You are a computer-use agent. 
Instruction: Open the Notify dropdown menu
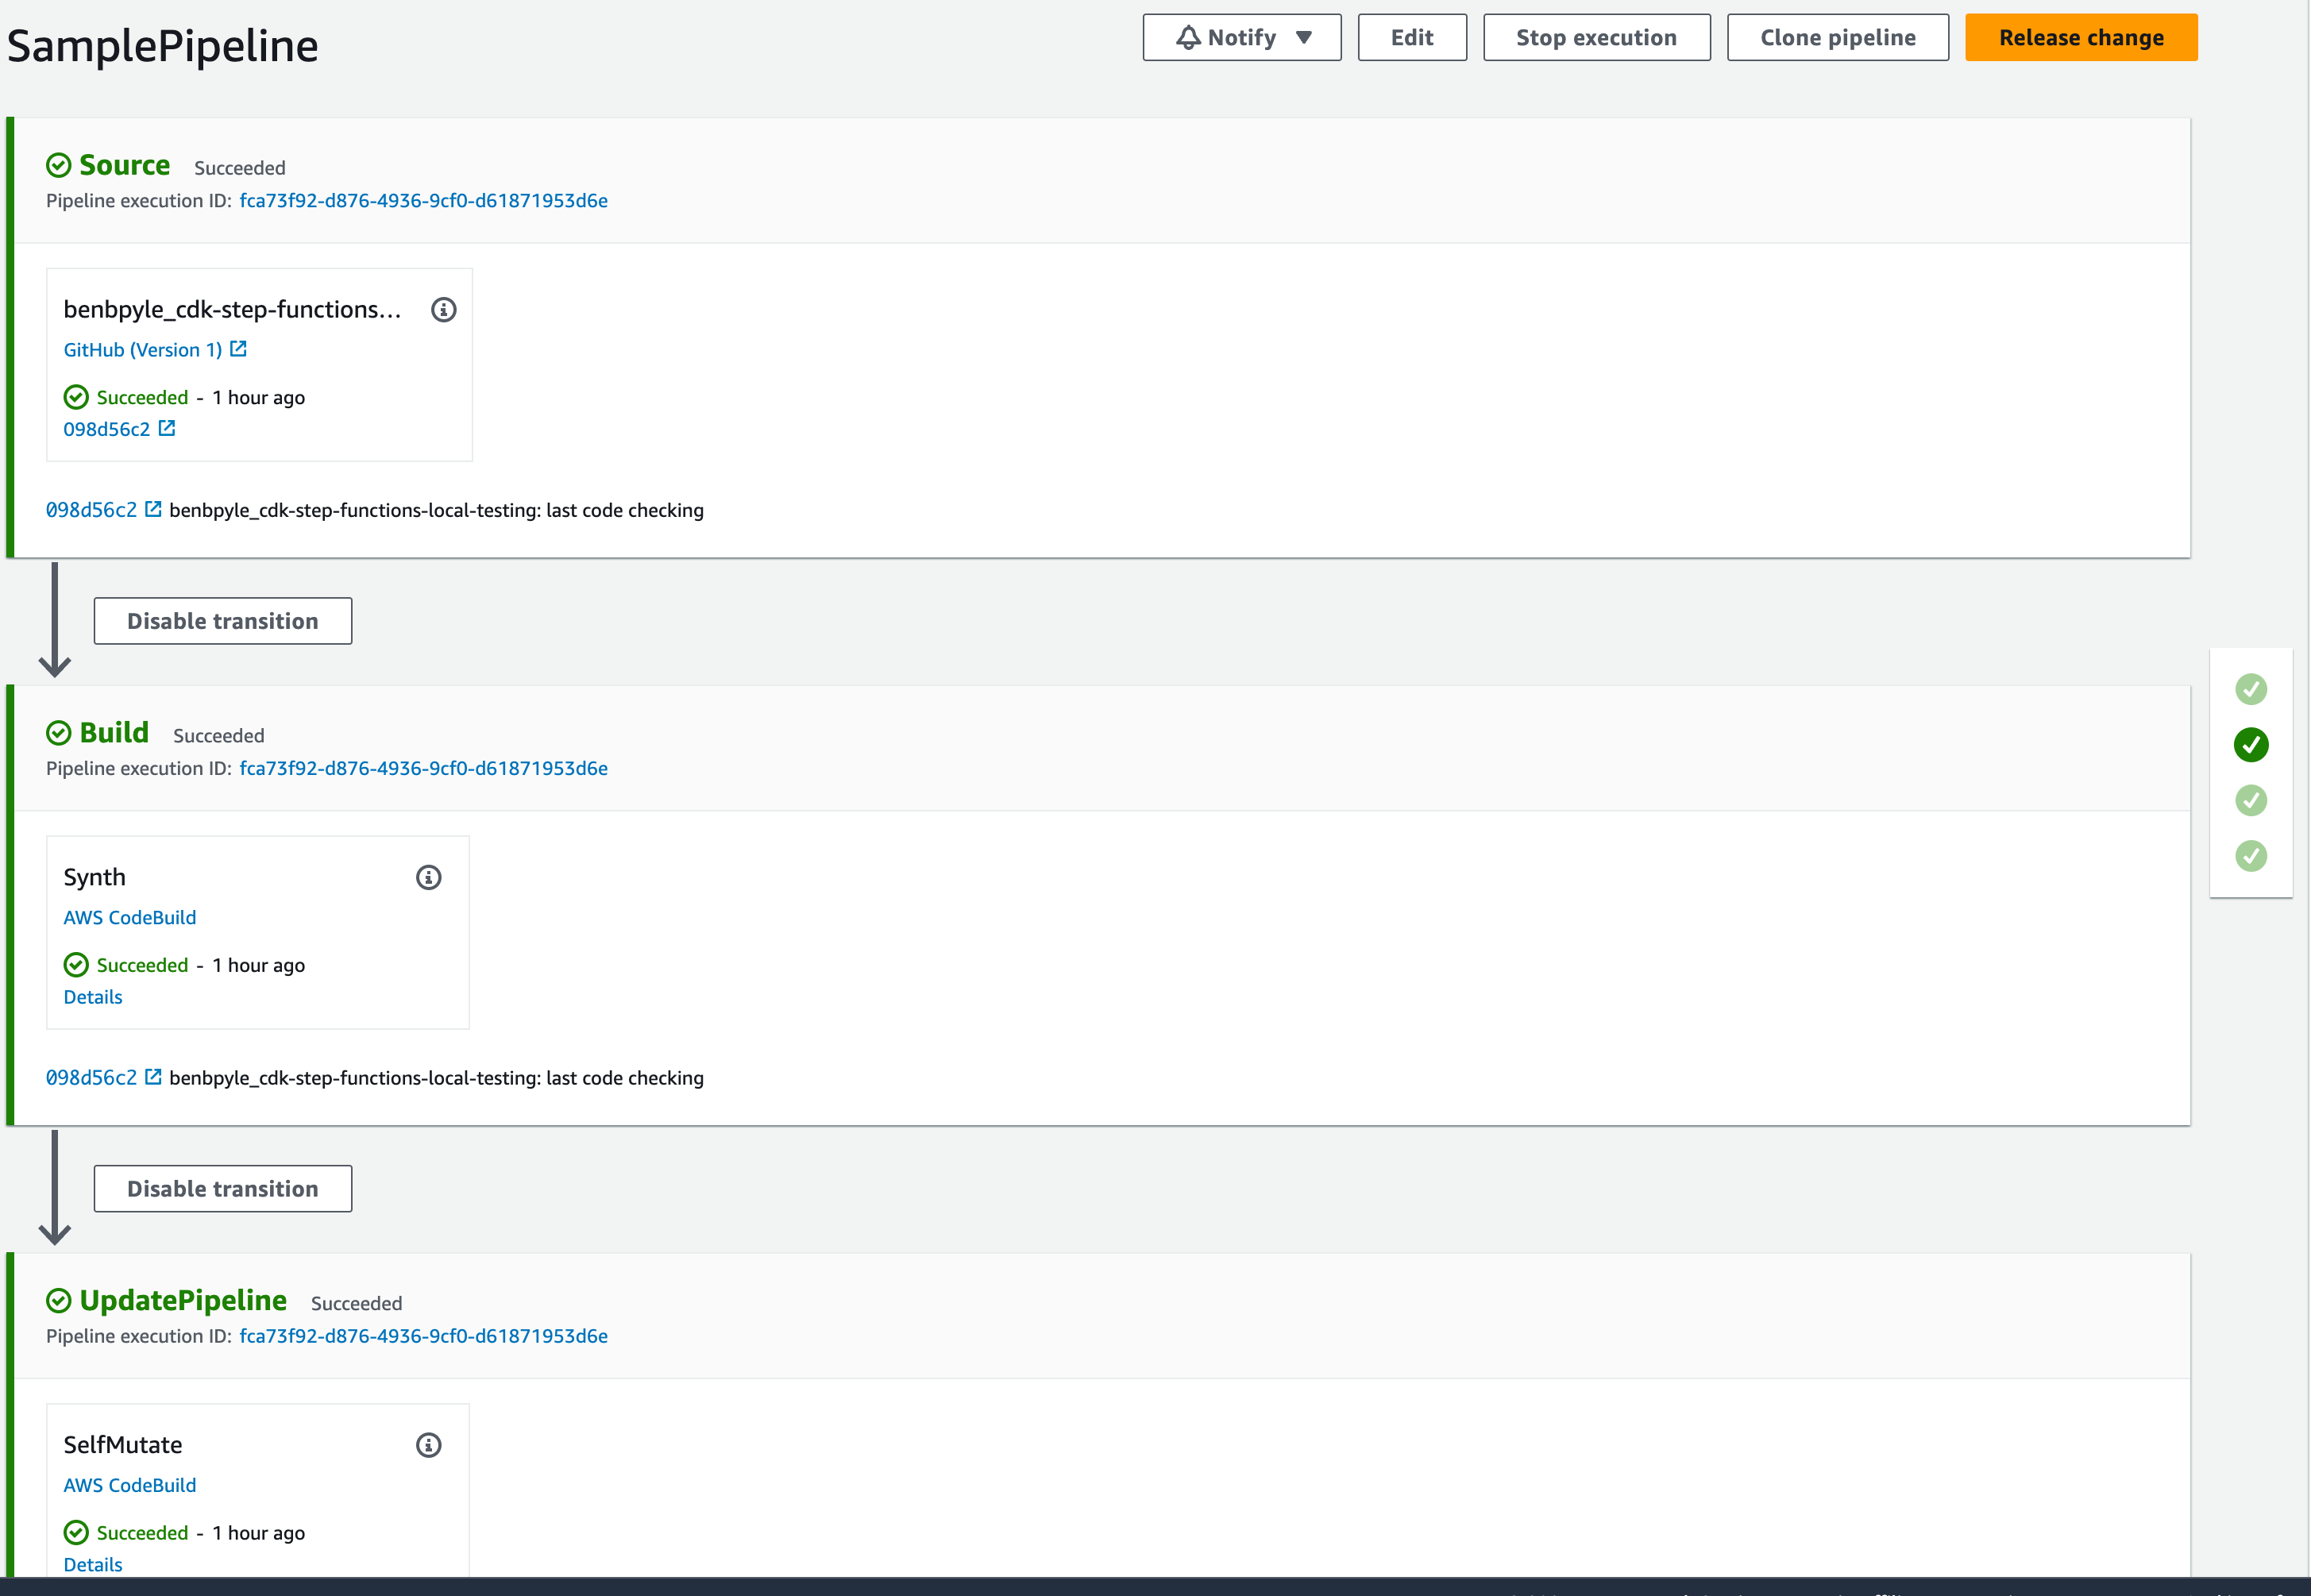point(1241,38)
